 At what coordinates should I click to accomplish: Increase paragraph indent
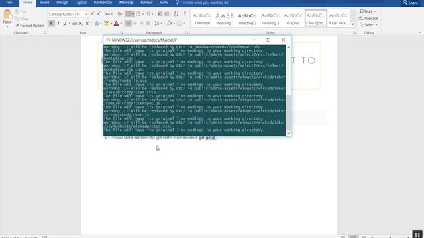[x=167, y=14]
